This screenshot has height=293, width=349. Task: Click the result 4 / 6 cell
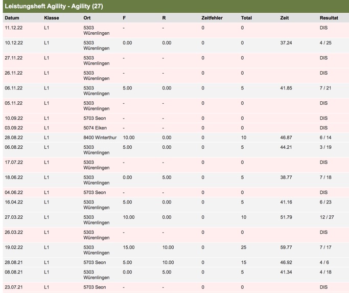pos(324,262)
